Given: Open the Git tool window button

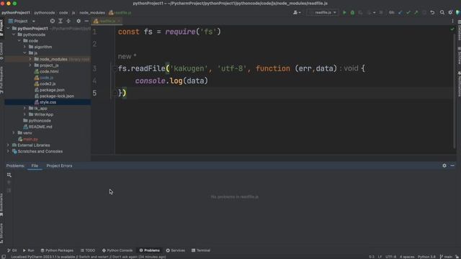Looking at the screenshot, I should point(12,250).
